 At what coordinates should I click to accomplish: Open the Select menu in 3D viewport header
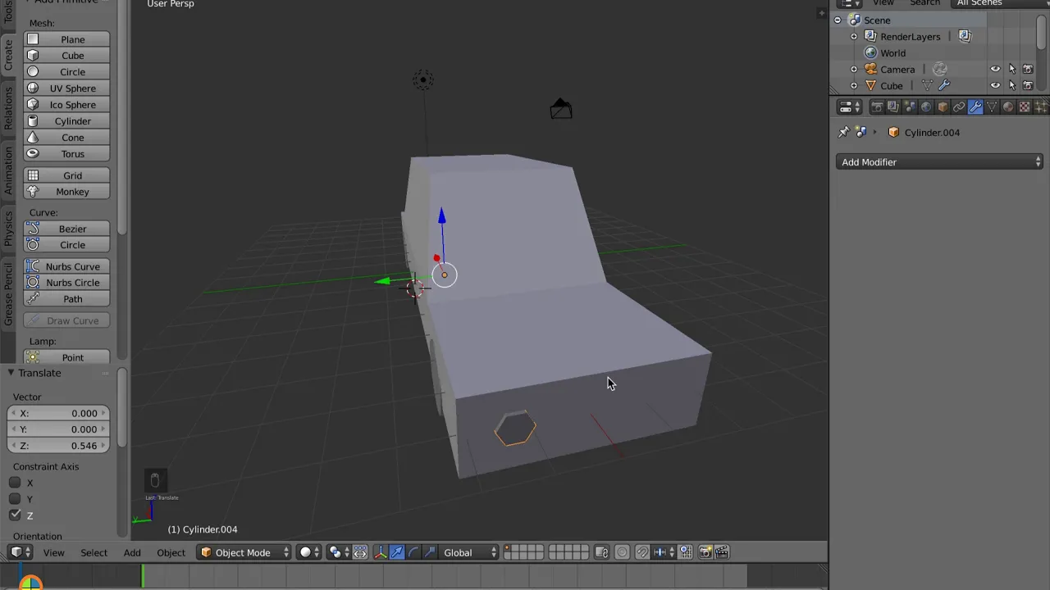pos(94,552)
